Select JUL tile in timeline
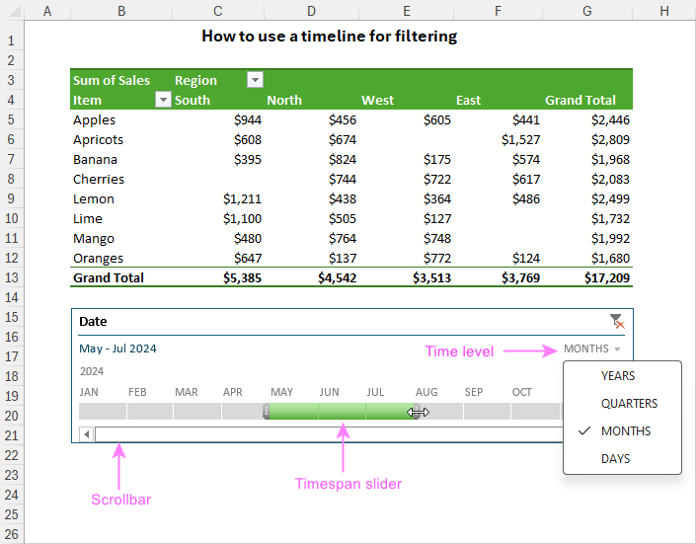696x544 pixels. pyautogui.click(x=390, y=412)
